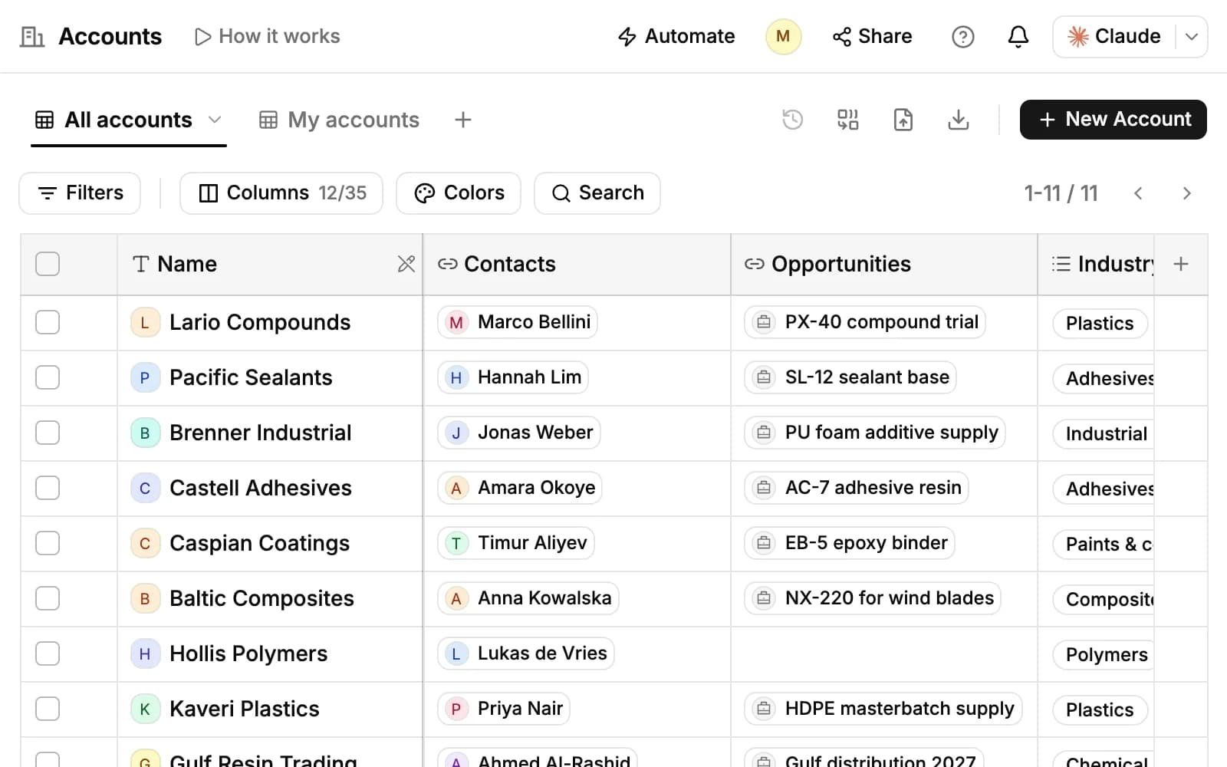This screenshot has width=1227, height=767.
Task: Check the Caspian Coatings row checkbox
Action: click(48, 543)
